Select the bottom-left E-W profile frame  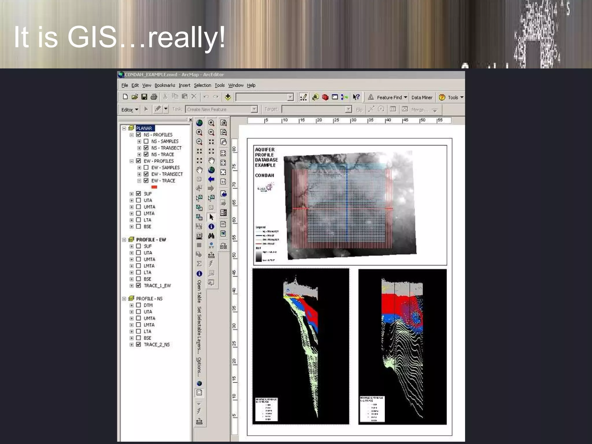(301, 346)
